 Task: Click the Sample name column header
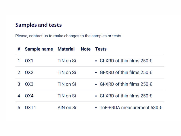click(39, 49)
